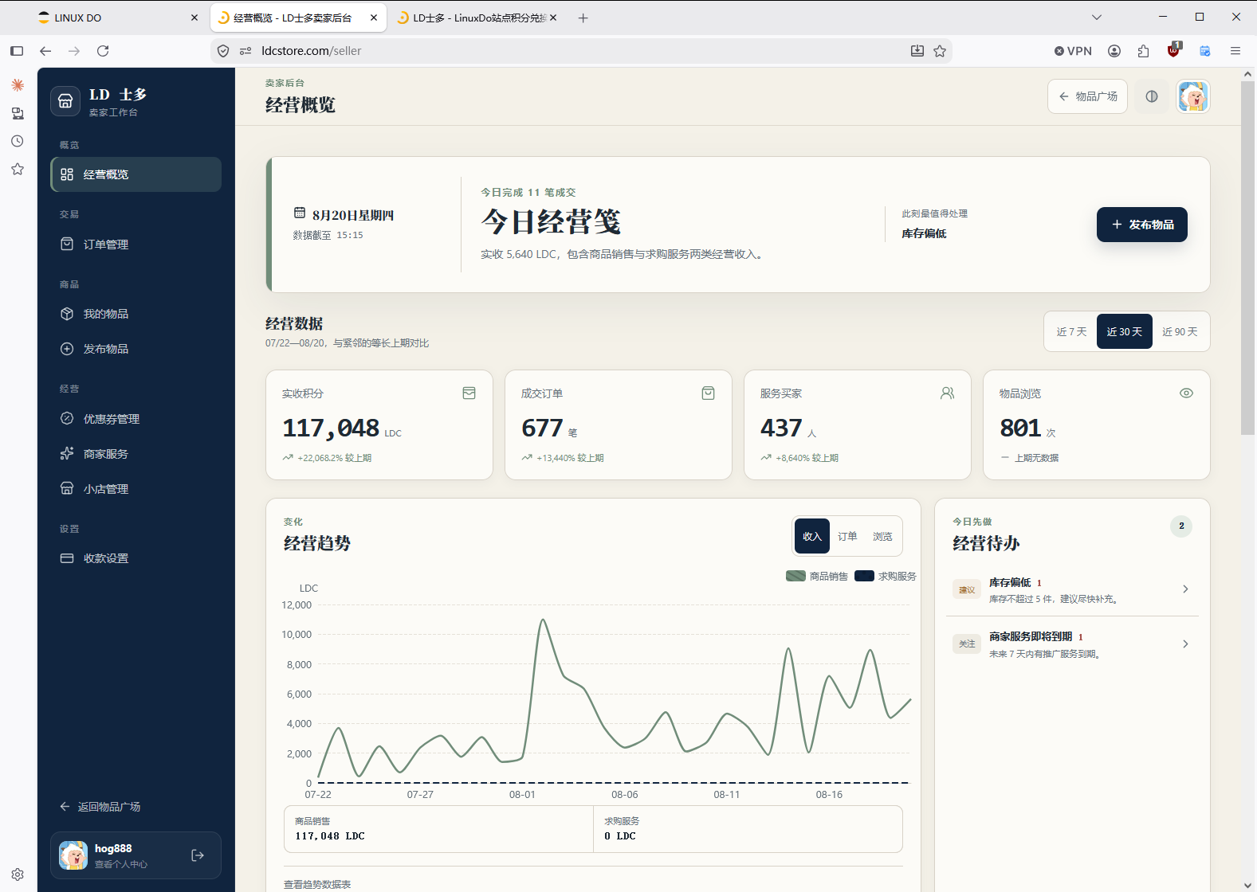Open 优惠券管理 in the sidebar
This screenshot has width=1257, height=892.
[136, 419]
